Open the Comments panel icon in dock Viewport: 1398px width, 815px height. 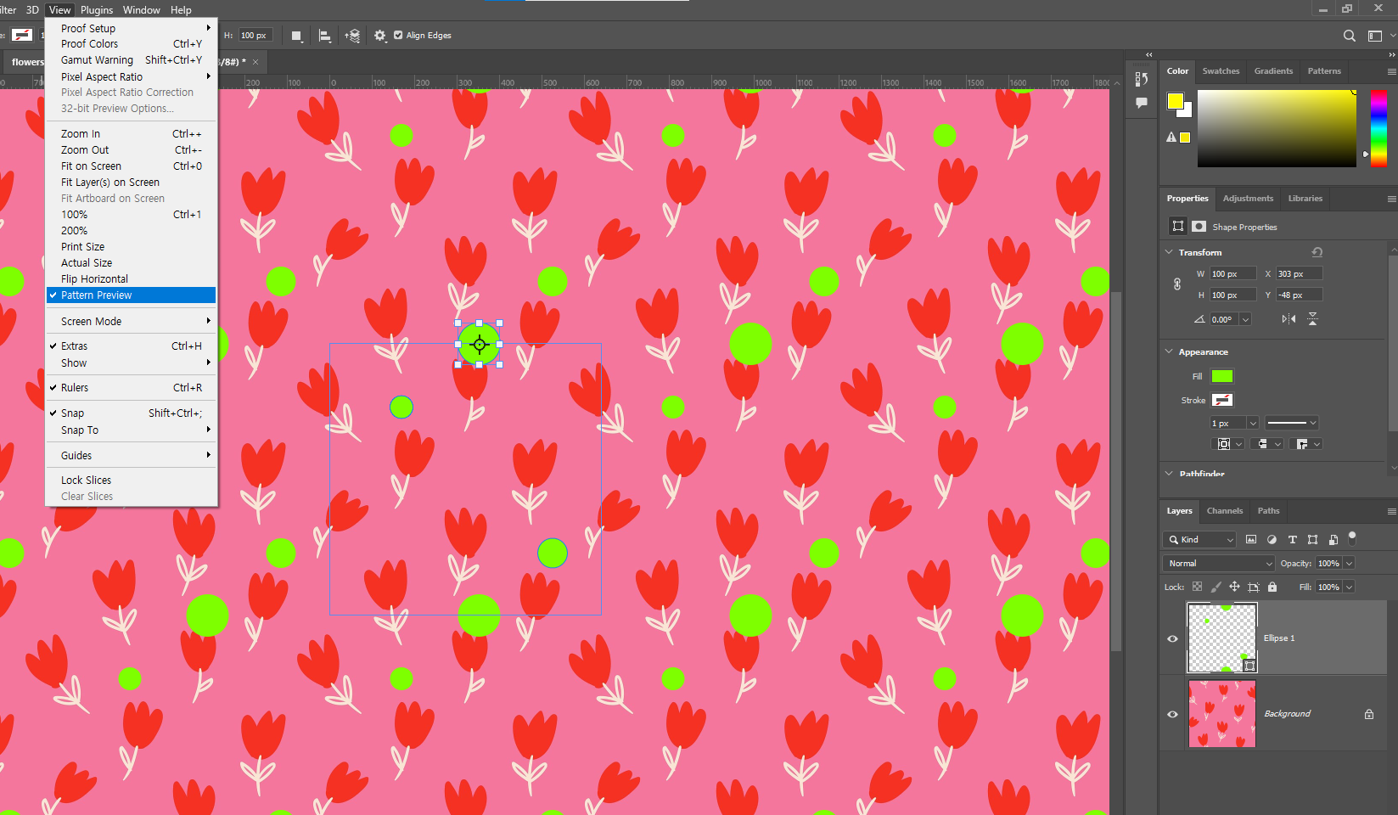tap(1142, 103)
